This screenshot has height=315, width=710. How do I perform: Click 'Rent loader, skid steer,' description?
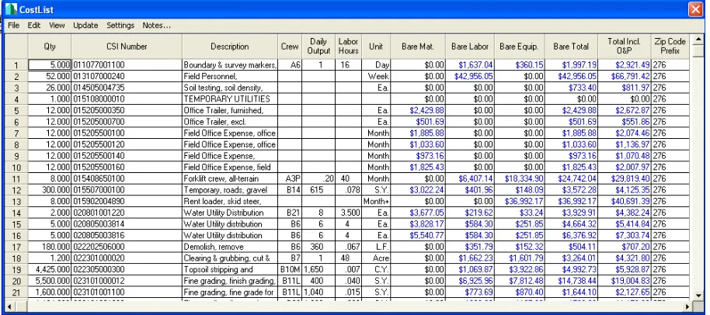coord(230,201)
